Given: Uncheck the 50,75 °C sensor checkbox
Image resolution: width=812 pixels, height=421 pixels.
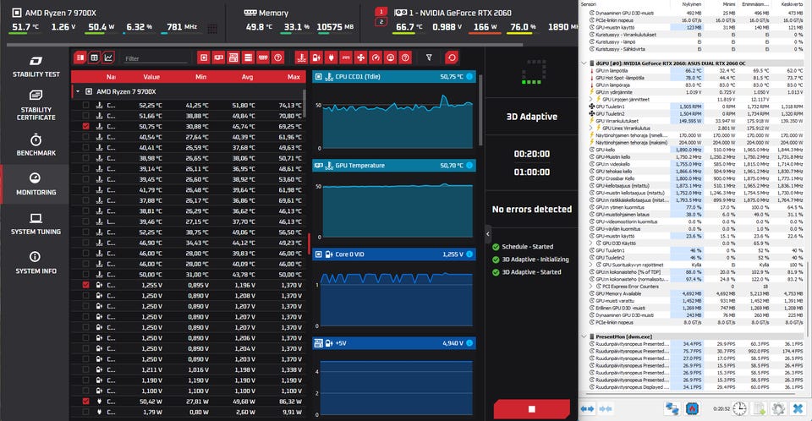Looking at the screenshot, I should [x=86, y=126].
